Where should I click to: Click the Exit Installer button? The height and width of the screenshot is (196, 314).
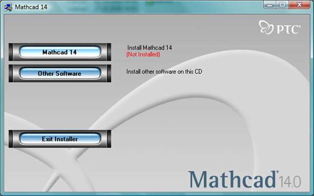60,139
